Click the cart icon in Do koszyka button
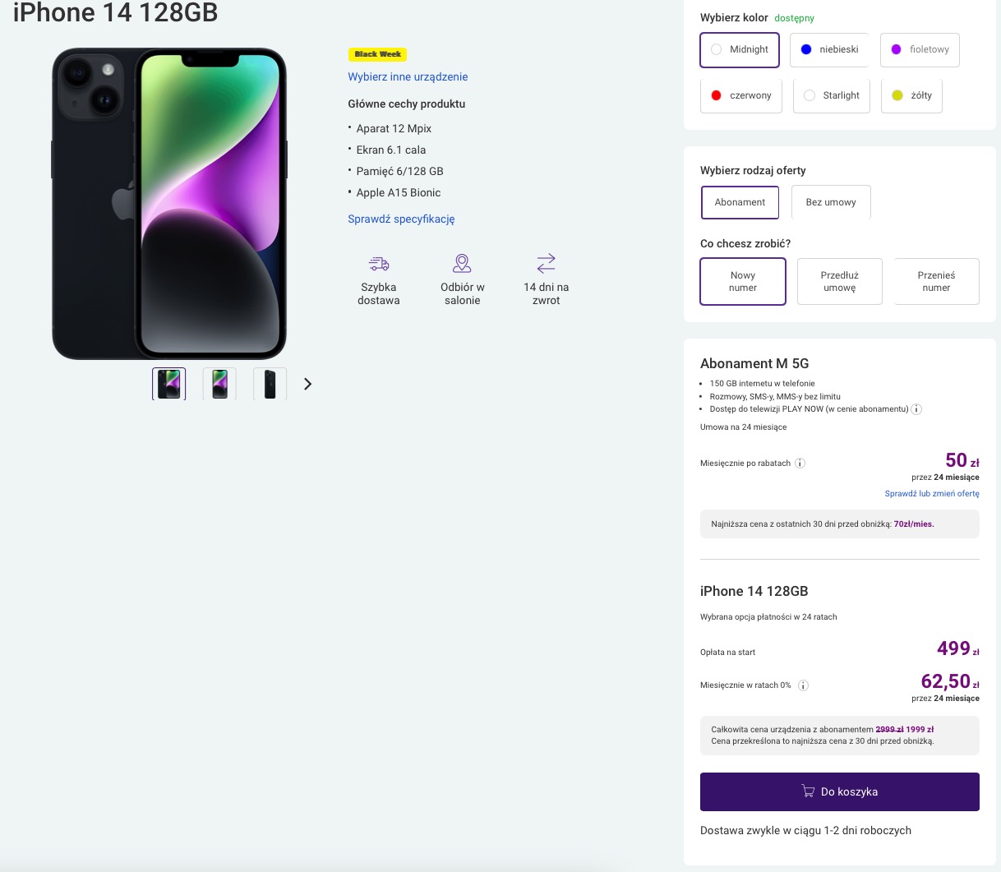The width and height of the screenshot is (1001, 872). click(808, 791)
